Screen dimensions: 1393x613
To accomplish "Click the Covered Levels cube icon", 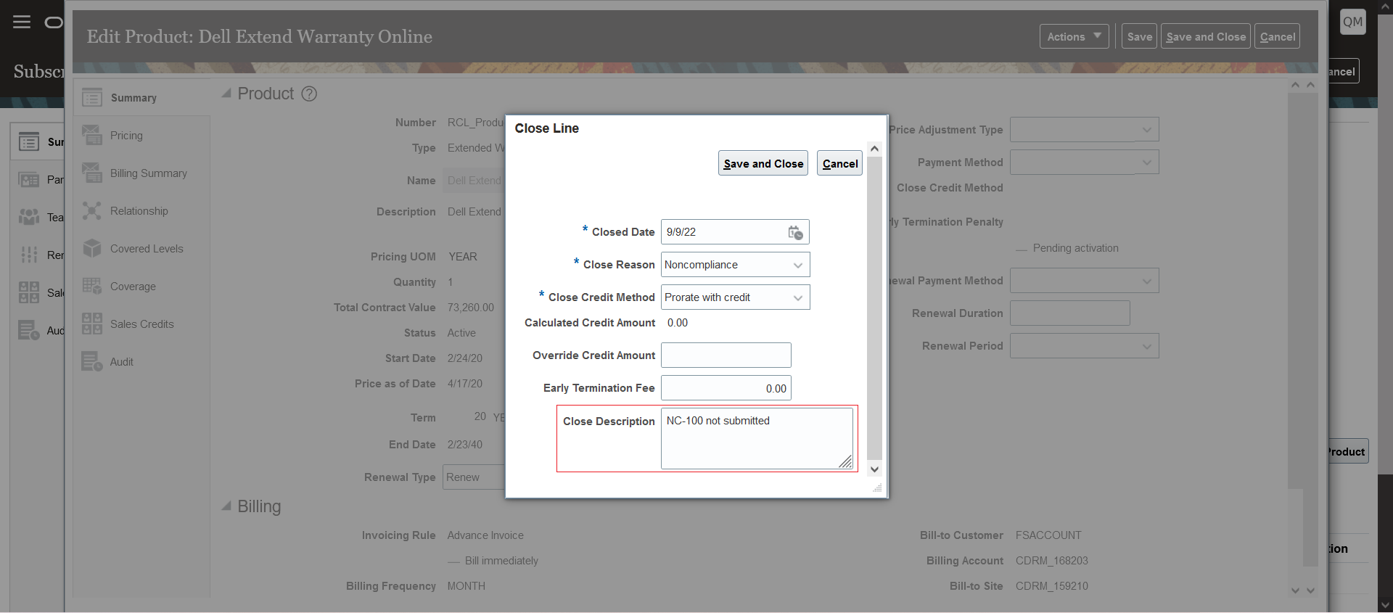I will 92,248.
